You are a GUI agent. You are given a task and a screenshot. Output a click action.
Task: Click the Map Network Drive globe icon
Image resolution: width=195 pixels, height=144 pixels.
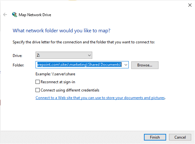tap(15, 15)
